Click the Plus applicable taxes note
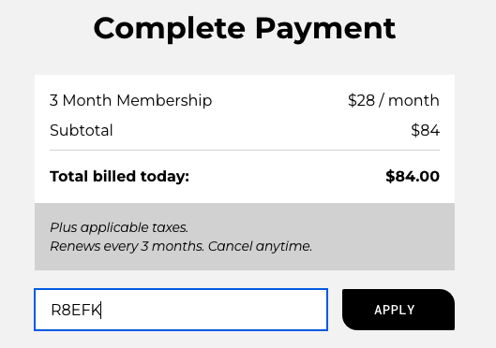496x348 pixels. (119, 227)
